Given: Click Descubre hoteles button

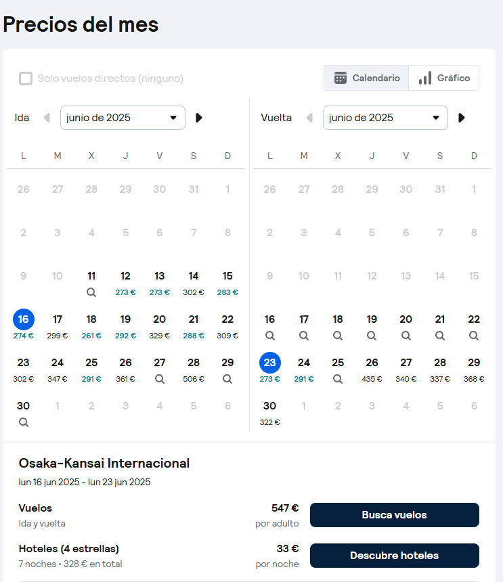Looking at the screenshot, I should pos(395,556).
